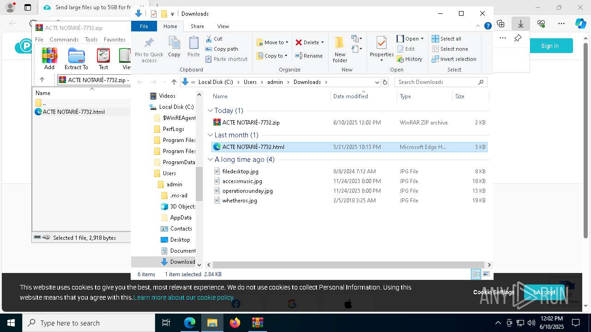Open Edge downloads toolbar icon

[521, 24]
